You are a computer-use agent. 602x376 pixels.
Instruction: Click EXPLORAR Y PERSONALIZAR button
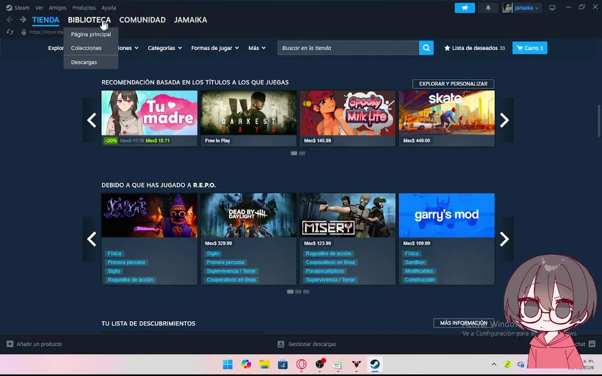click(453, 84)
